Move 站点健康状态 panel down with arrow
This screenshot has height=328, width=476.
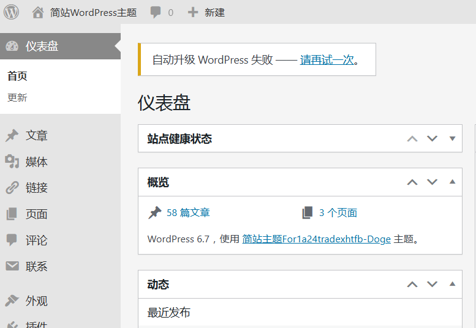pos(433,139)
